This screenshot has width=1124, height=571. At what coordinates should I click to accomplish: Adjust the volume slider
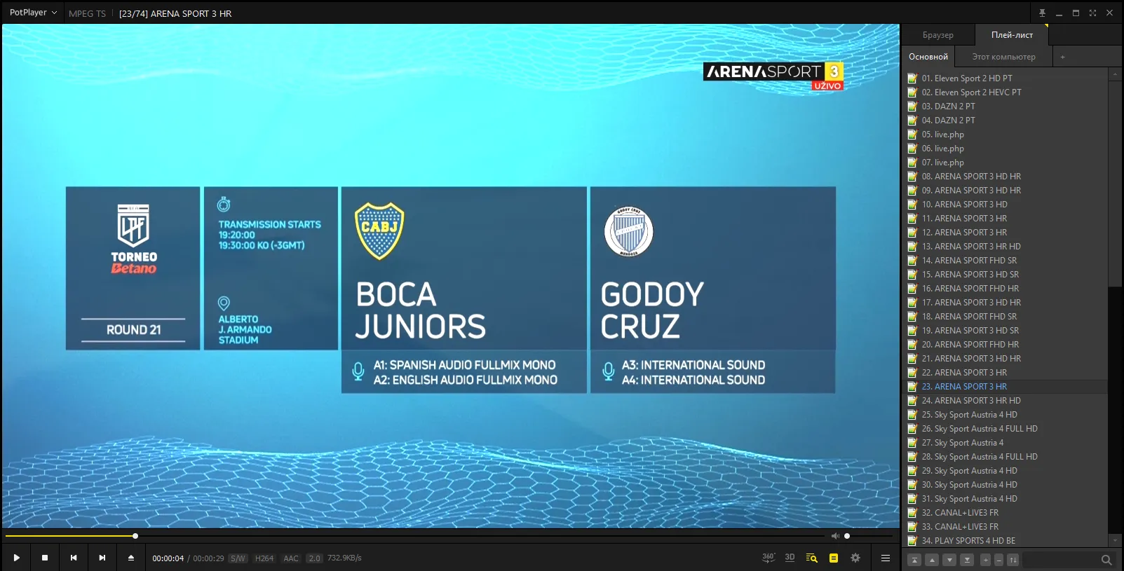pos(869,536)
